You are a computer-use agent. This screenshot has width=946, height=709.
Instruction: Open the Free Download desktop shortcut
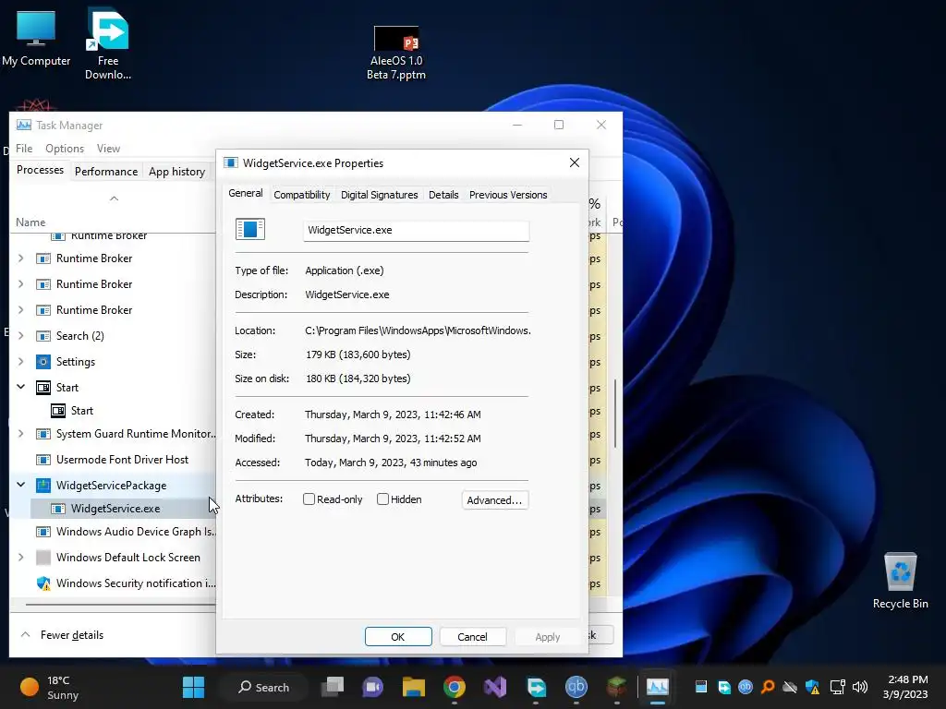pyautogui.click(x=108, y=43)
